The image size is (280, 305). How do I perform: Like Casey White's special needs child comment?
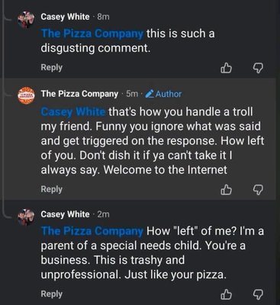click(x=226, y=294)
